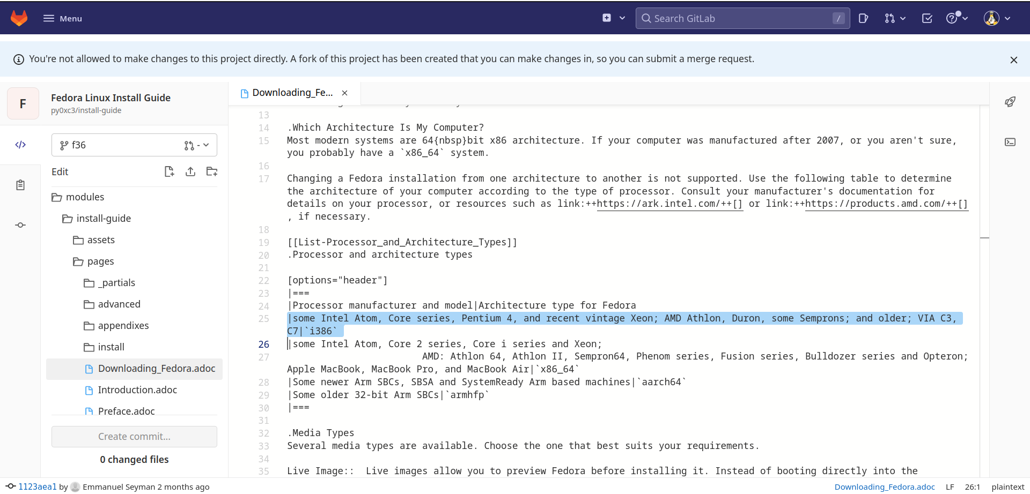Open the issues icon in top bar
Image resolution: width=1030 pixels, height=494 pixels.
863,18
